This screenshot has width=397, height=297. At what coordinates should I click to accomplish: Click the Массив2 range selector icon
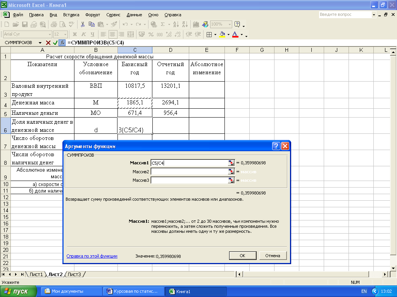click(x=231, y=172)
